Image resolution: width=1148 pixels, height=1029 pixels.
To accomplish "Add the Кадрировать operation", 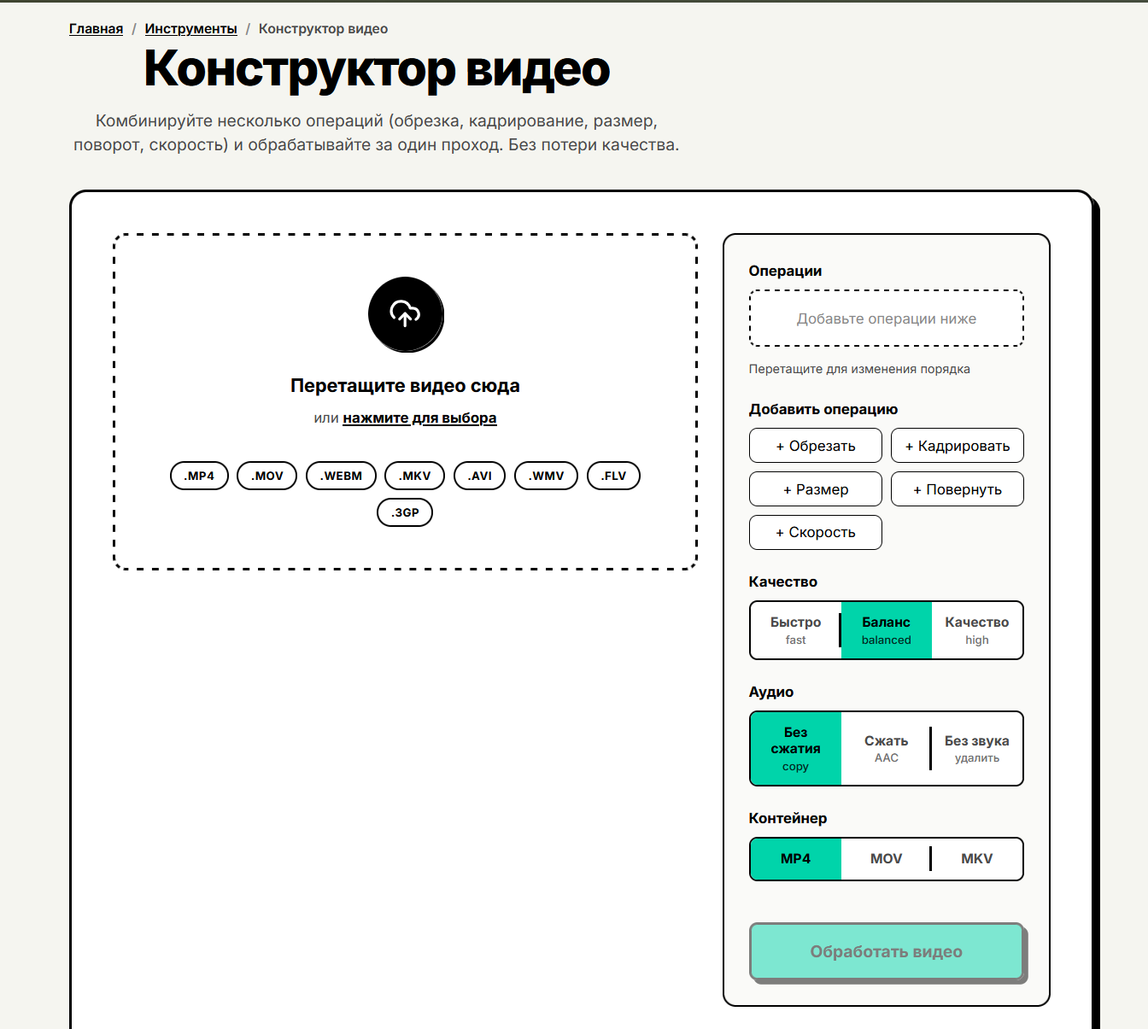I will point(957,446).
